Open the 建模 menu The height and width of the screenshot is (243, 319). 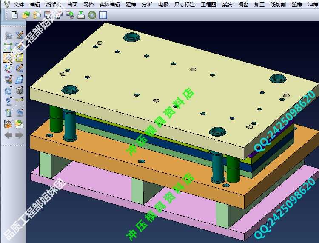(x=131, y=5)
